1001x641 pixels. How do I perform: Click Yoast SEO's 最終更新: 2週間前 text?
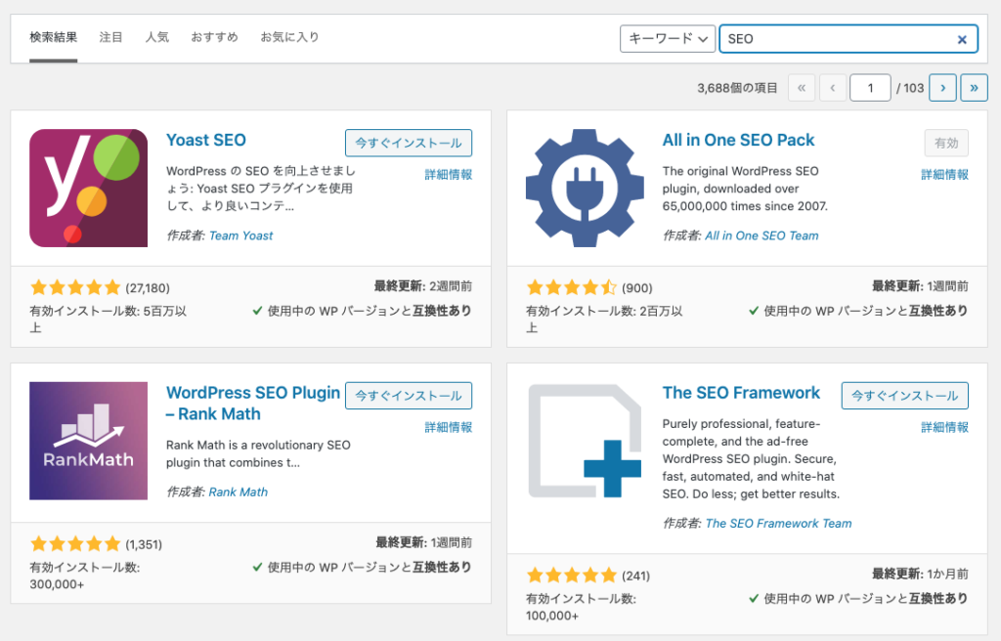(423, 286)
